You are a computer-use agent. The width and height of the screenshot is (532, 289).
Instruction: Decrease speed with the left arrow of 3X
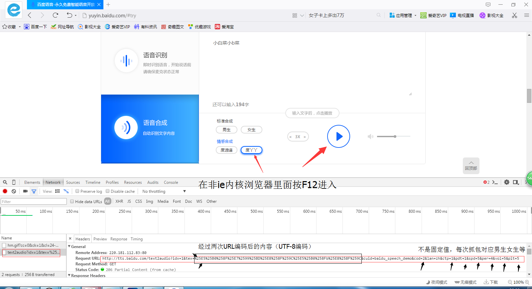[290, 137]
